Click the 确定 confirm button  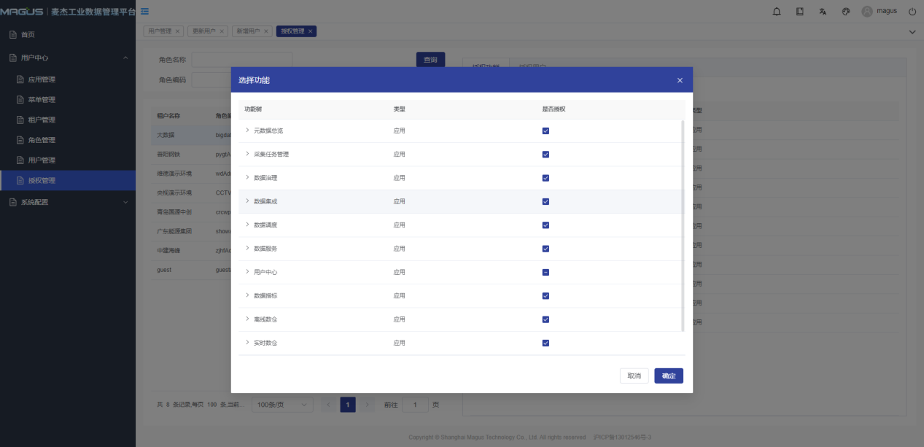(x=668, y=376)
